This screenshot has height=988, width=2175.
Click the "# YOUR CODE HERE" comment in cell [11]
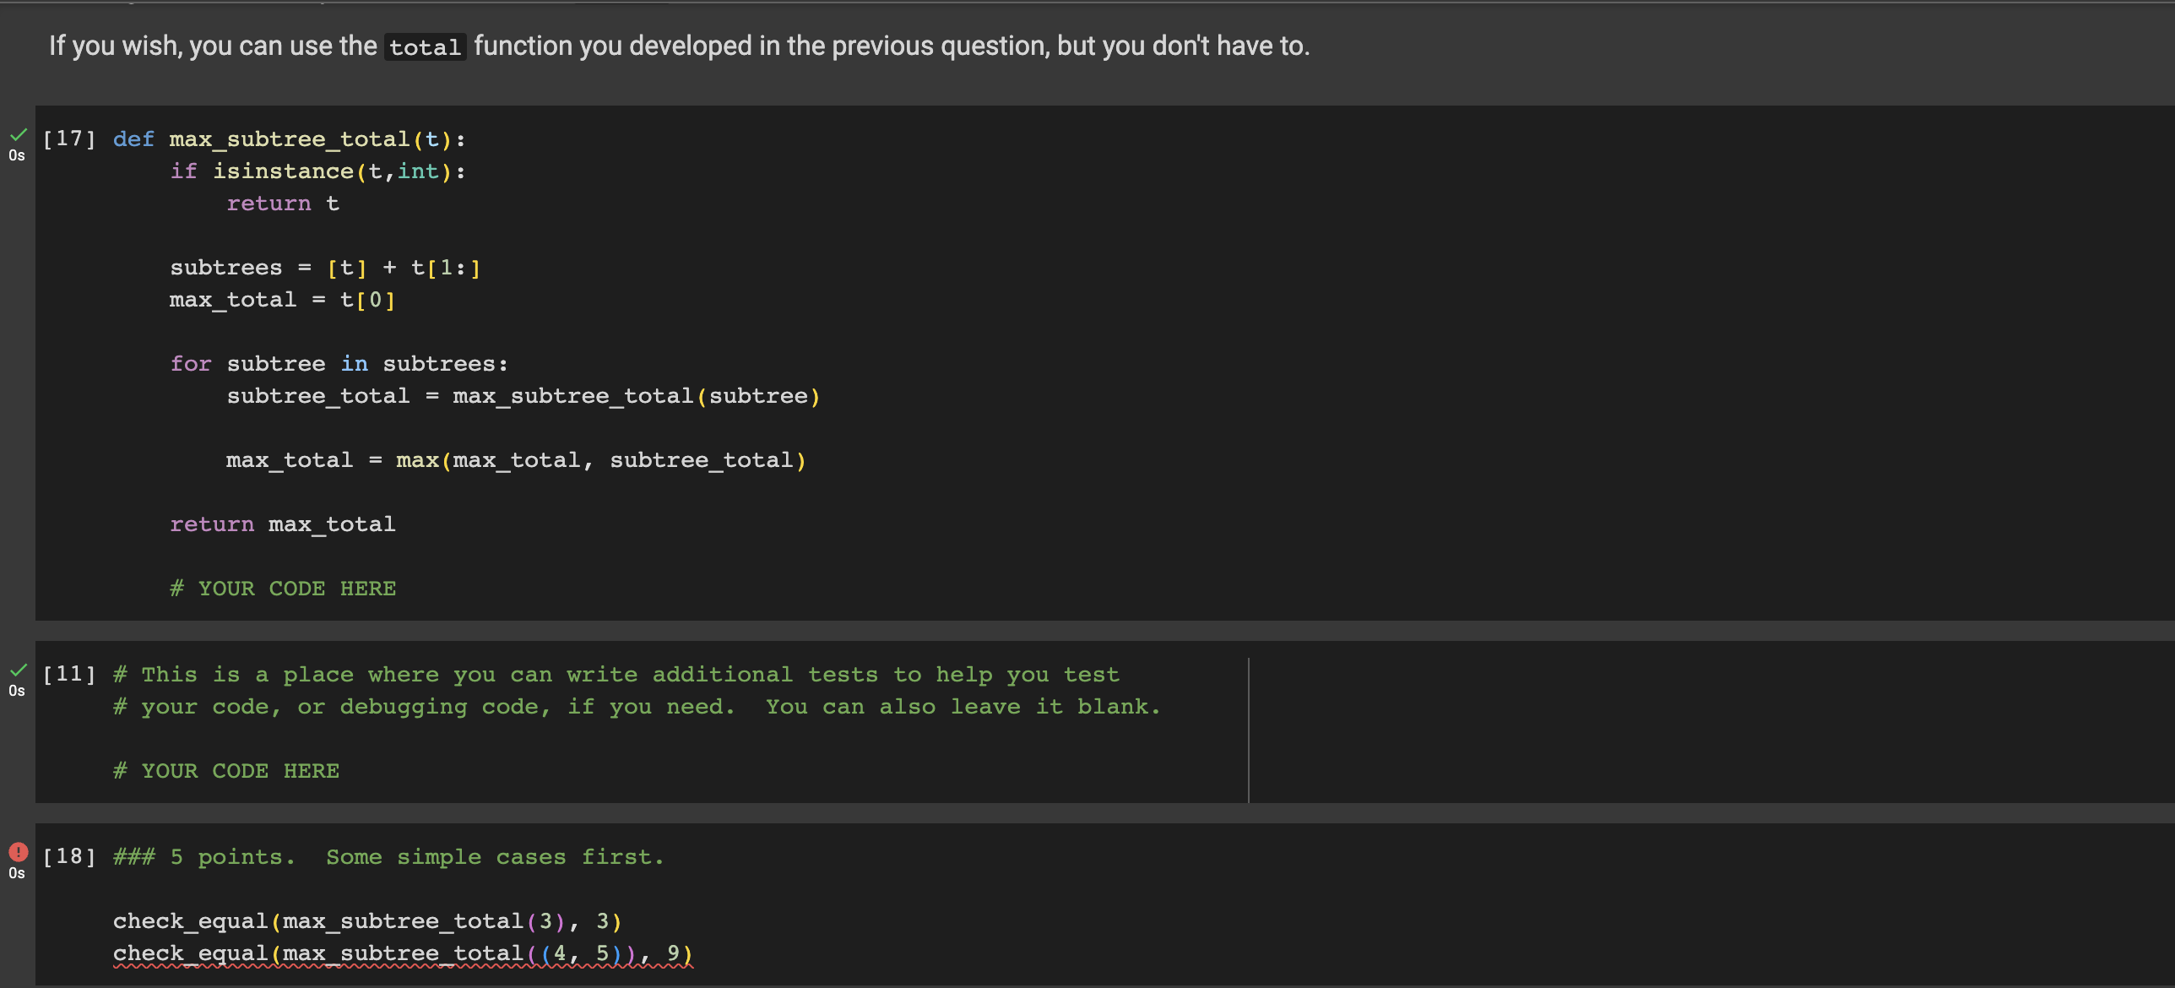click(225, 769)
